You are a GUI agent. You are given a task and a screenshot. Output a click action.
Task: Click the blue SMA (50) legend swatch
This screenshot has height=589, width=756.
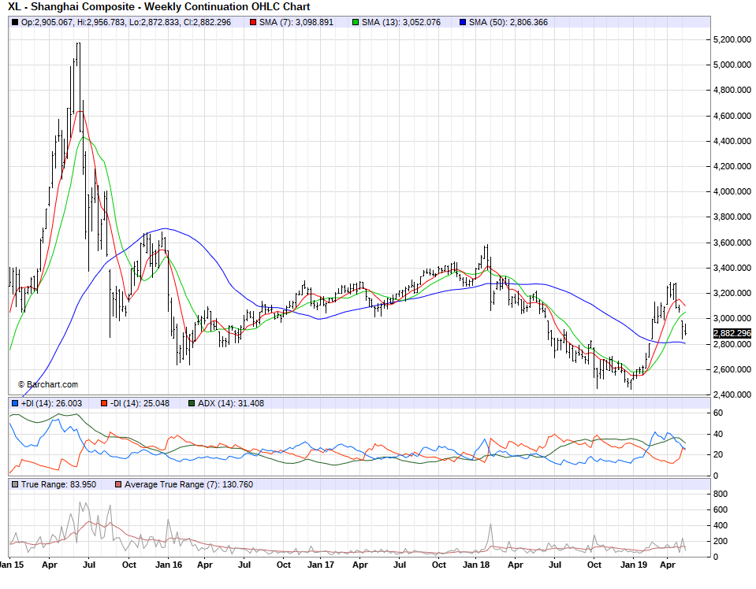[x=462, y=22]
